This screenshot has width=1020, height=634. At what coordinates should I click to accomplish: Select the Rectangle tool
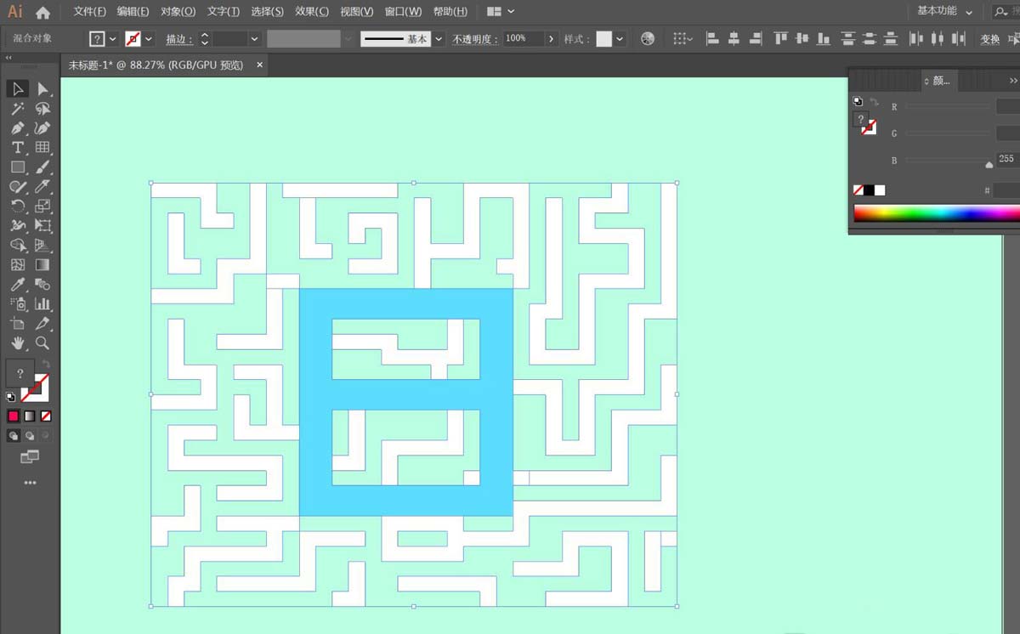tap(18, 167)
